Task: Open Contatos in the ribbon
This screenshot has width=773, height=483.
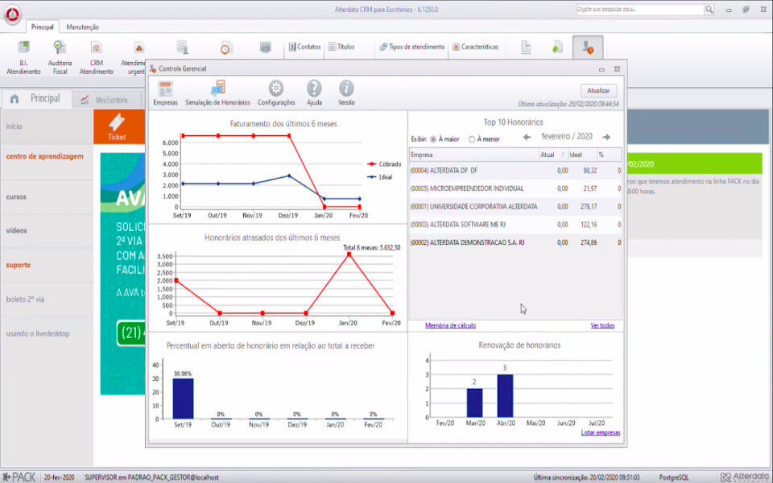Action: pyautogui.click(x=304, y=47)
